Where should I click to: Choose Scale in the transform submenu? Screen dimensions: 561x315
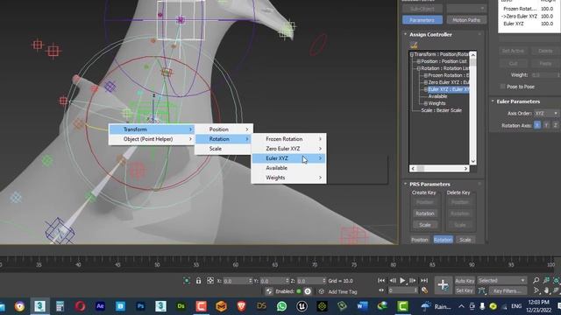pyautogui.click(x=224, y=149)
